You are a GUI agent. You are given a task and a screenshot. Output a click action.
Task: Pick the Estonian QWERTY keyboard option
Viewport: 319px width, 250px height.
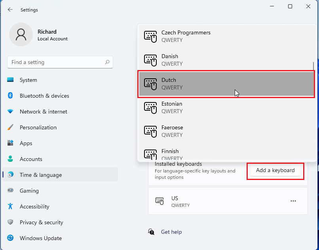(226, 107)
